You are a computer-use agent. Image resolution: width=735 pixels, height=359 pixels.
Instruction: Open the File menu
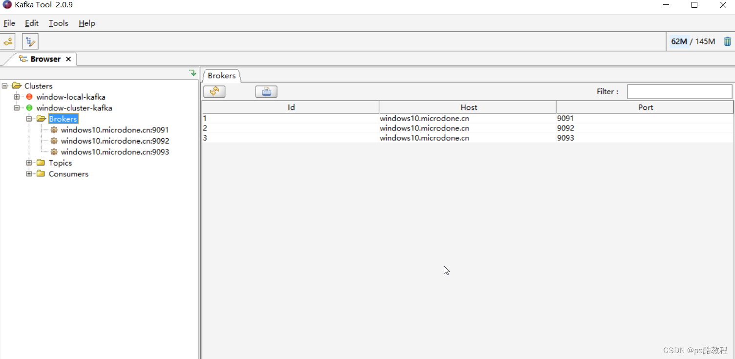click(9, 23)
